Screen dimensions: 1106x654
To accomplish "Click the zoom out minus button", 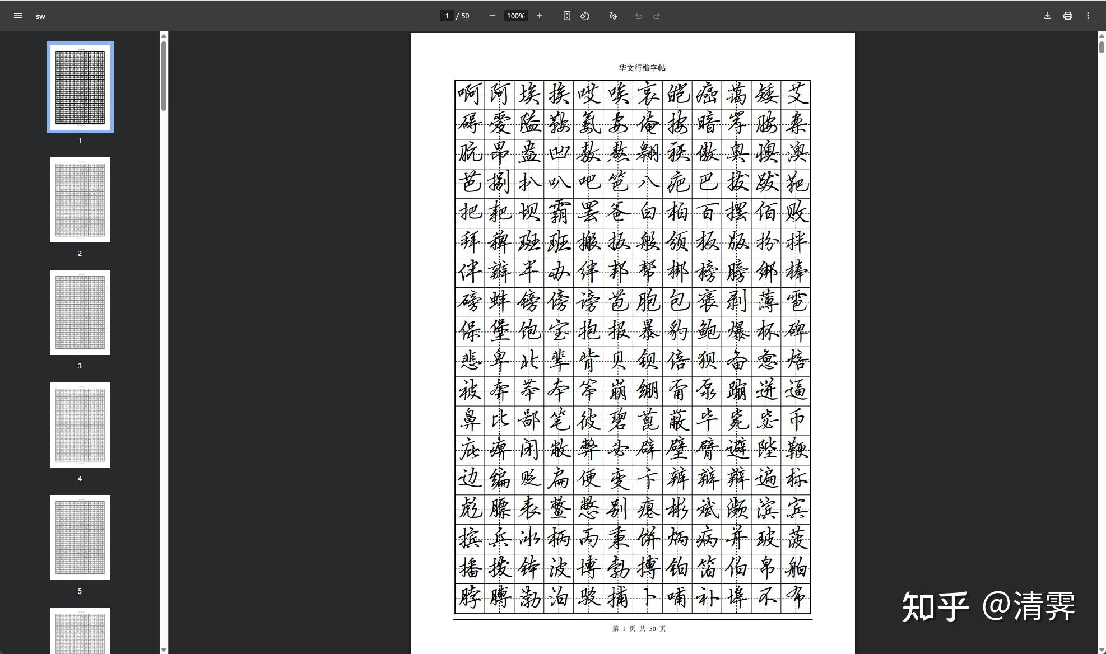I will [492, 16].
